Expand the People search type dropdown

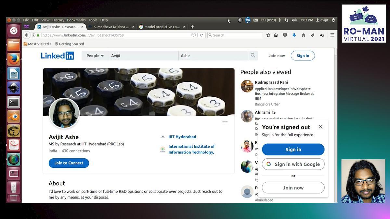click(95, 55)
